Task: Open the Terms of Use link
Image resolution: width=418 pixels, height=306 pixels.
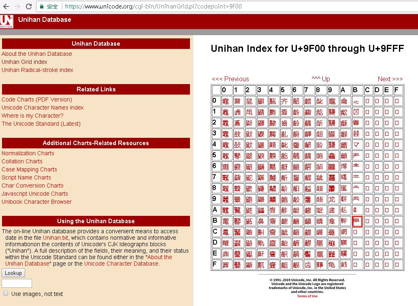Action: (307, 296)
